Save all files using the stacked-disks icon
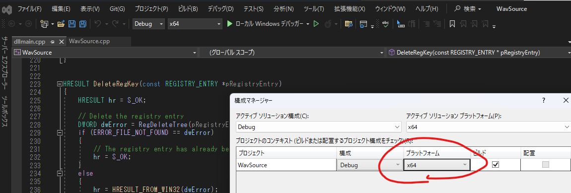Viewport: 571px width, 193px height. (x=82, y=24)
